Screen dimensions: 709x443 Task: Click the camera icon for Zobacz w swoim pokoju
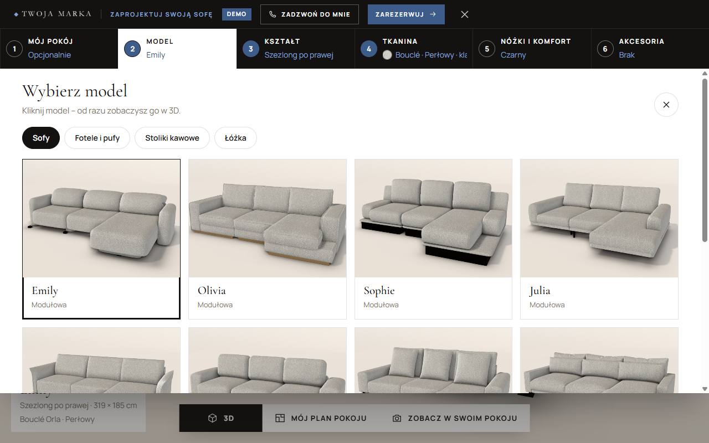point(397,418)
